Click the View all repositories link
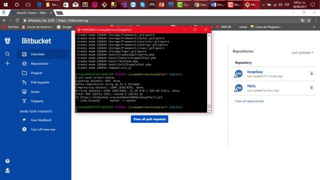The image size is (320, 180). 249,101
